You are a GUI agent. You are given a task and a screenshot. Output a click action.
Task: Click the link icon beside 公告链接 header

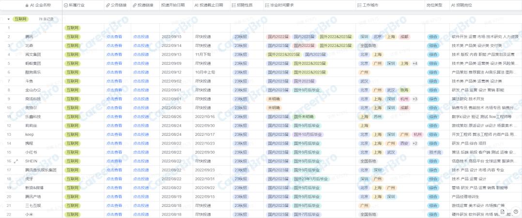pos(108,5)
